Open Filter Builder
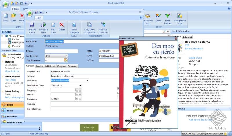 click(x=168, y=19)
